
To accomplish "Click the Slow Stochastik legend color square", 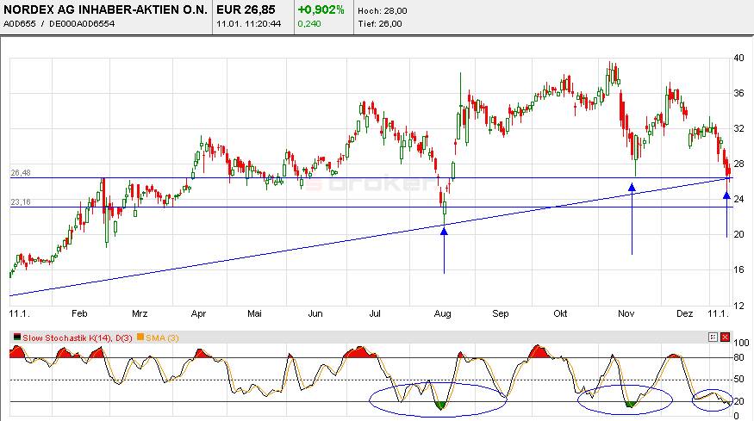I will [x=17, y=337].
